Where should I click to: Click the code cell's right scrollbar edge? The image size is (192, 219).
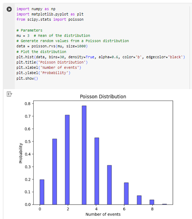[190, 47]
